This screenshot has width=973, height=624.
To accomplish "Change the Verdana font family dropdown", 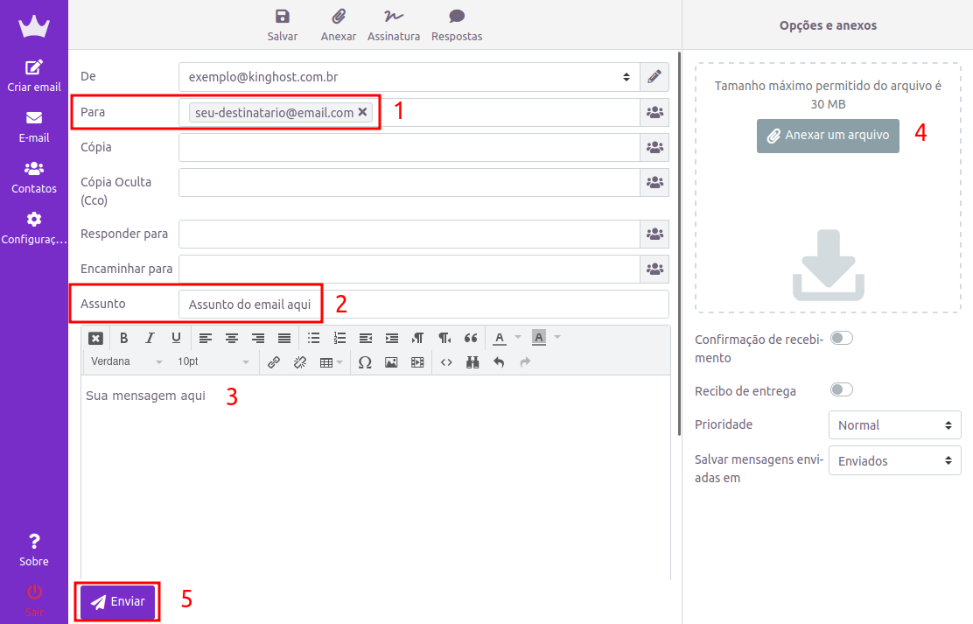I will [x=122, y=361].
